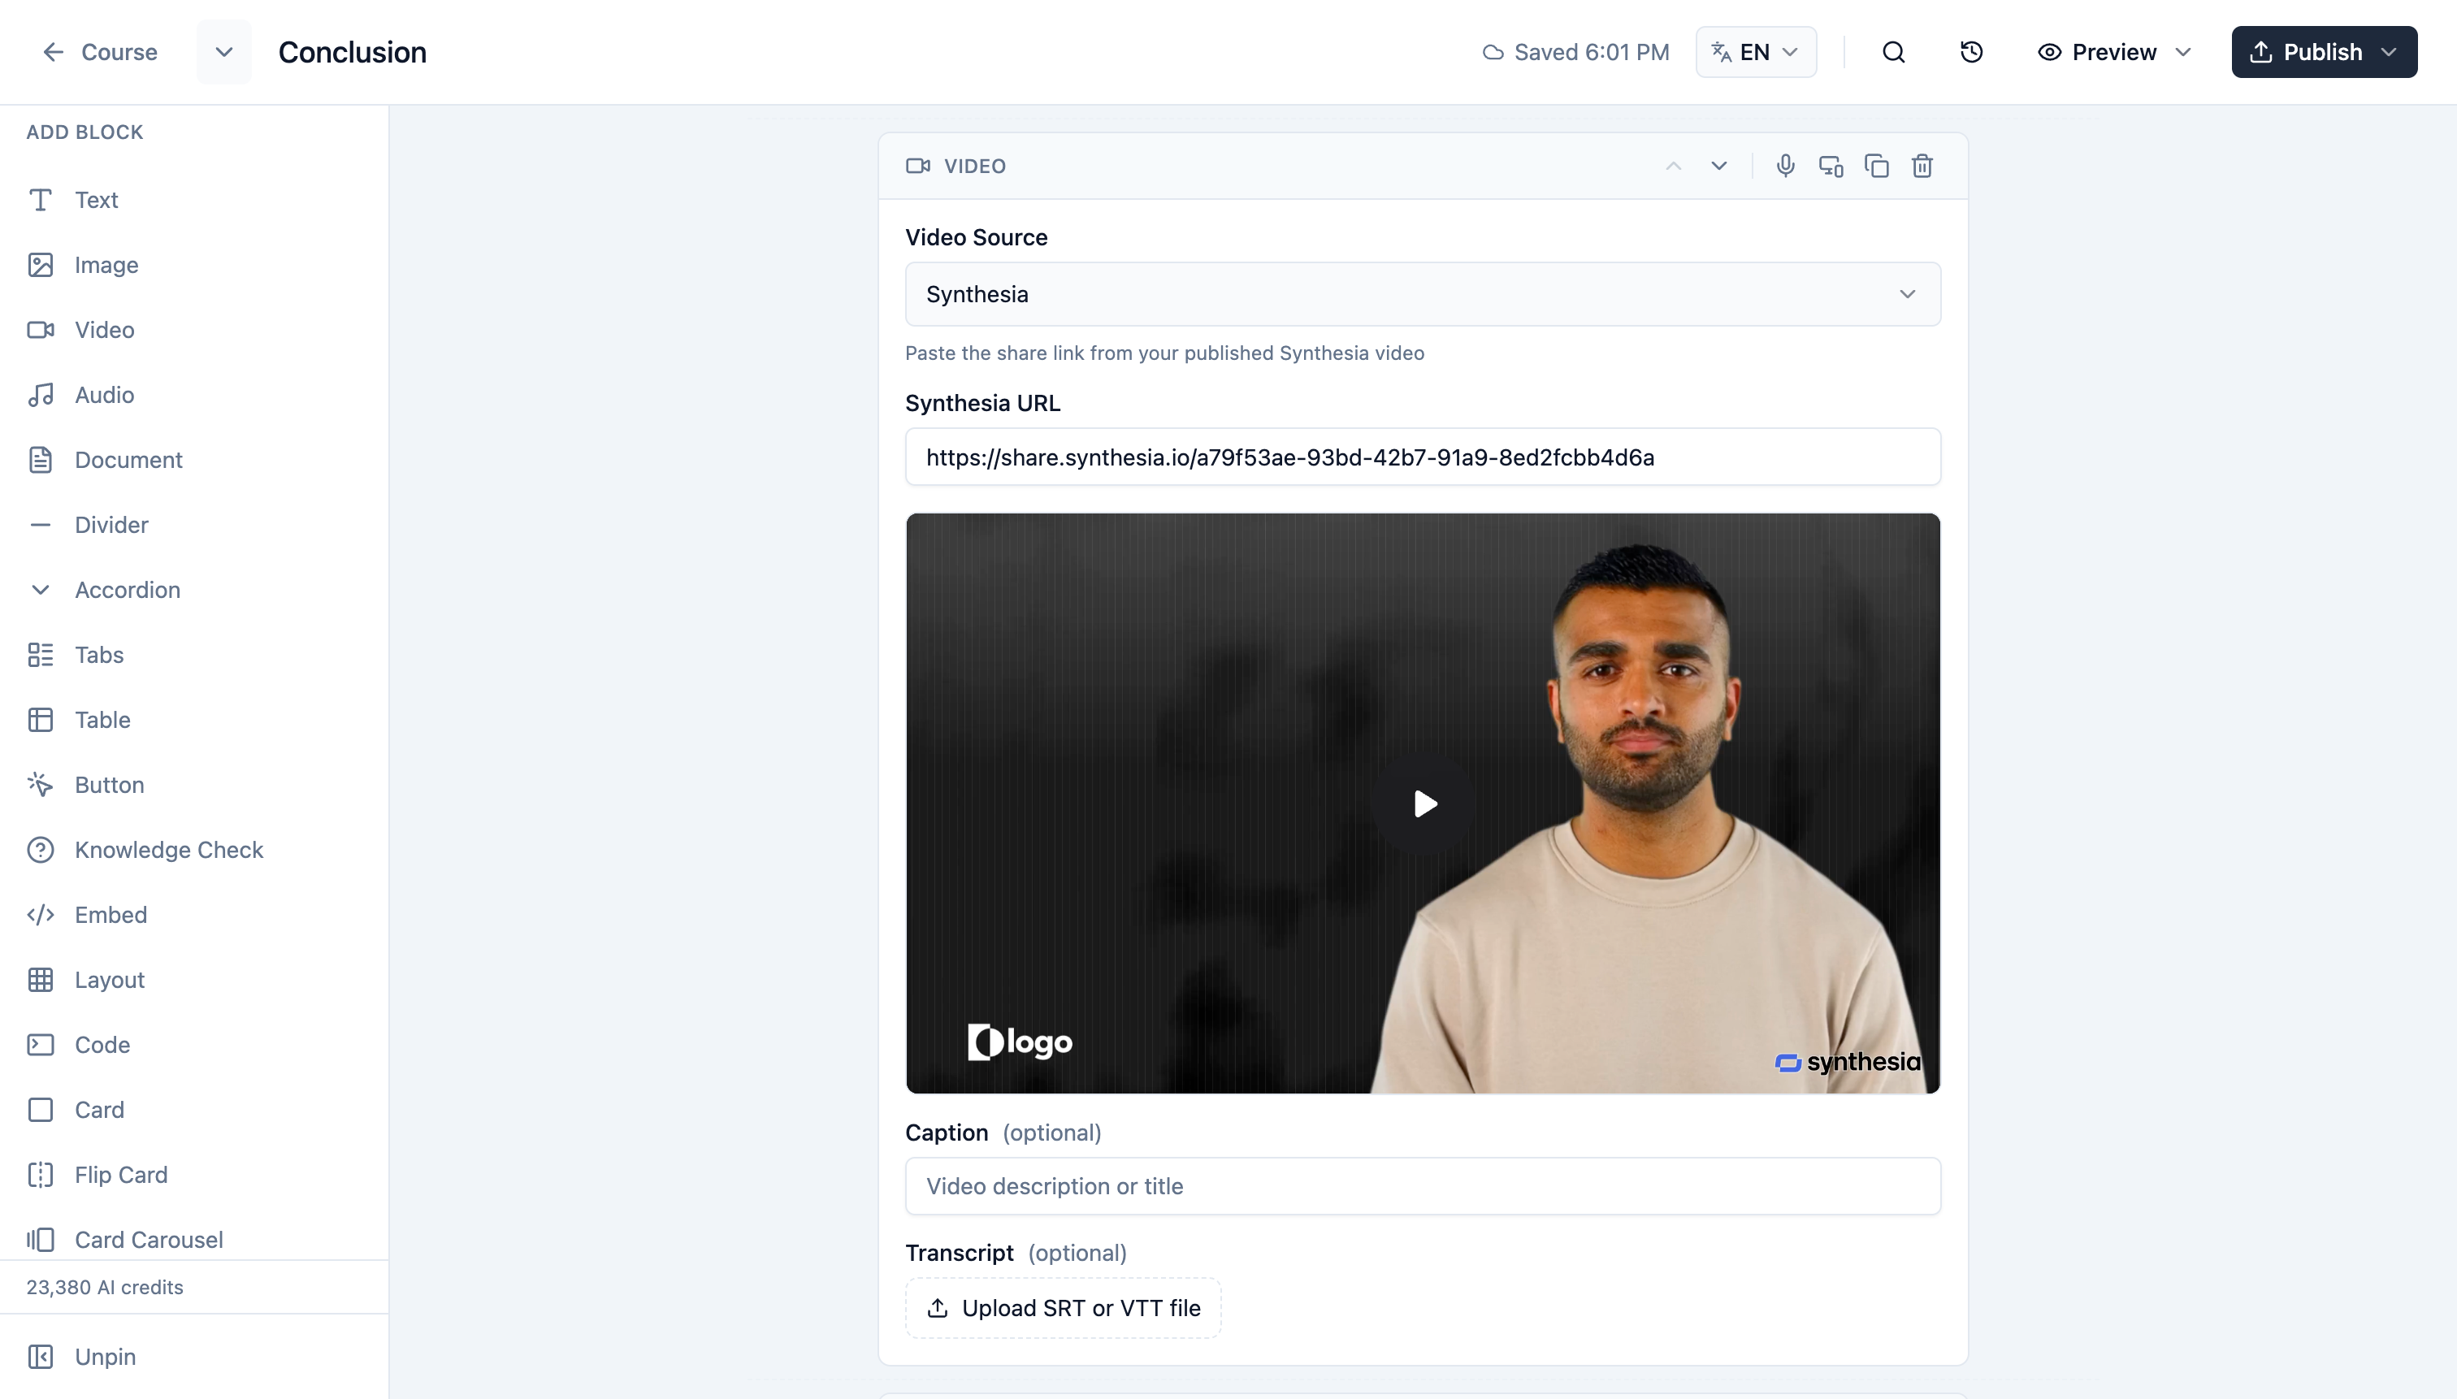Switch to the Course view
This screenshot has height=1399, width=2457.
tap(99, 52)
